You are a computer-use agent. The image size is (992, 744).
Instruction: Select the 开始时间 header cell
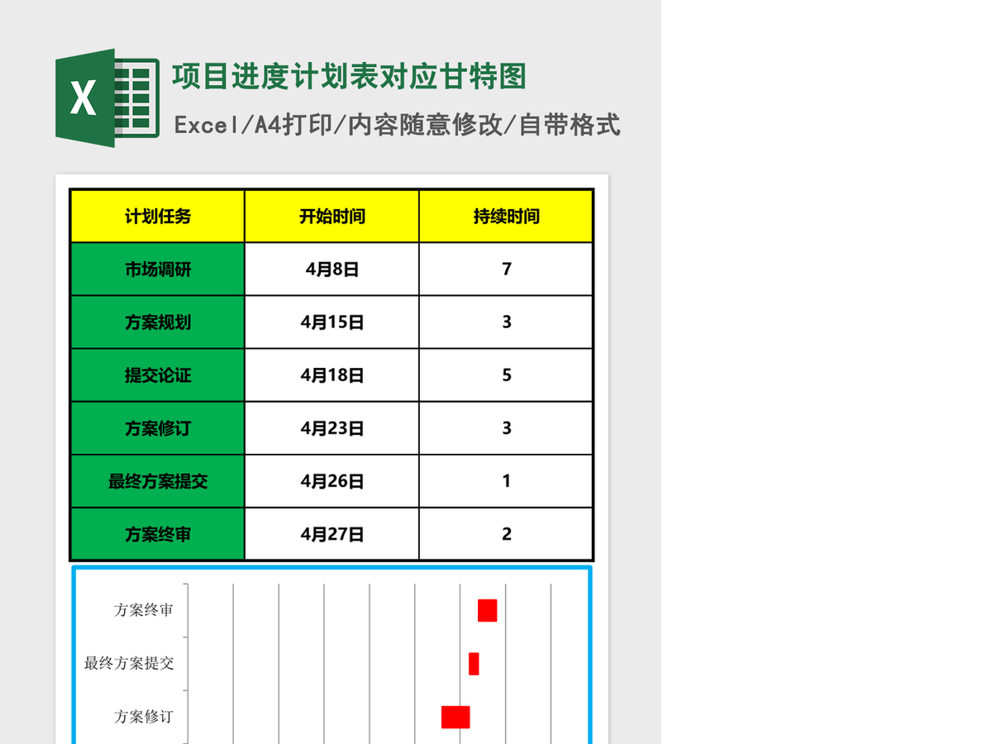pyautogui.click(x=332, y=217)
